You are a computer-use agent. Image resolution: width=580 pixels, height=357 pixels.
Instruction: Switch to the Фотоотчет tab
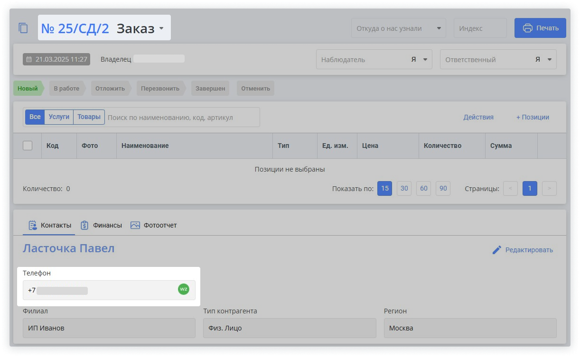tap(154, 225)
